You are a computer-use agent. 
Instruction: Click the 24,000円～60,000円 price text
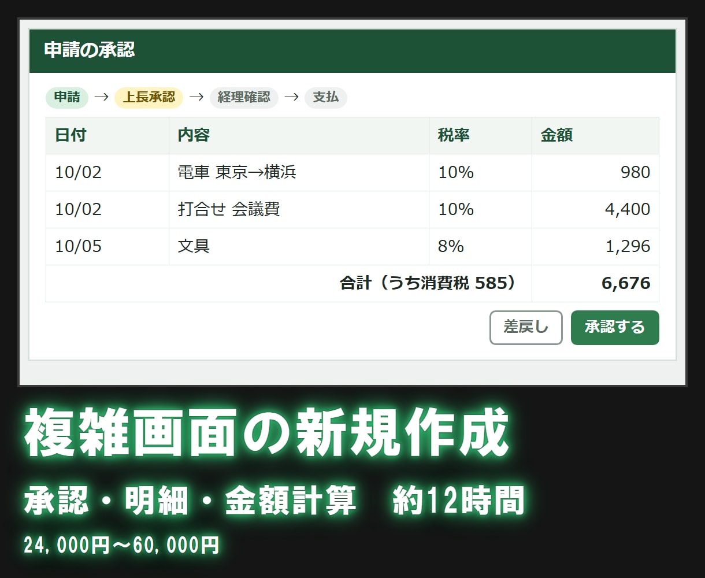tap(121, 545)
